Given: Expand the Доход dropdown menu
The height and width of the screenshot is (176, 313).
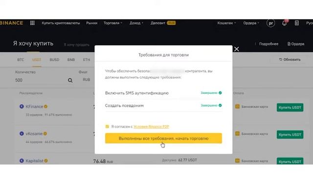Looking at the screenshot, I should (x=136, y=23).
